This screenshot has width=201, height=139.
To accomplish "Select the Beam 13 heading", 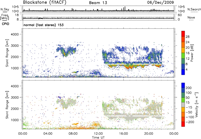I will tap(98, 3).
